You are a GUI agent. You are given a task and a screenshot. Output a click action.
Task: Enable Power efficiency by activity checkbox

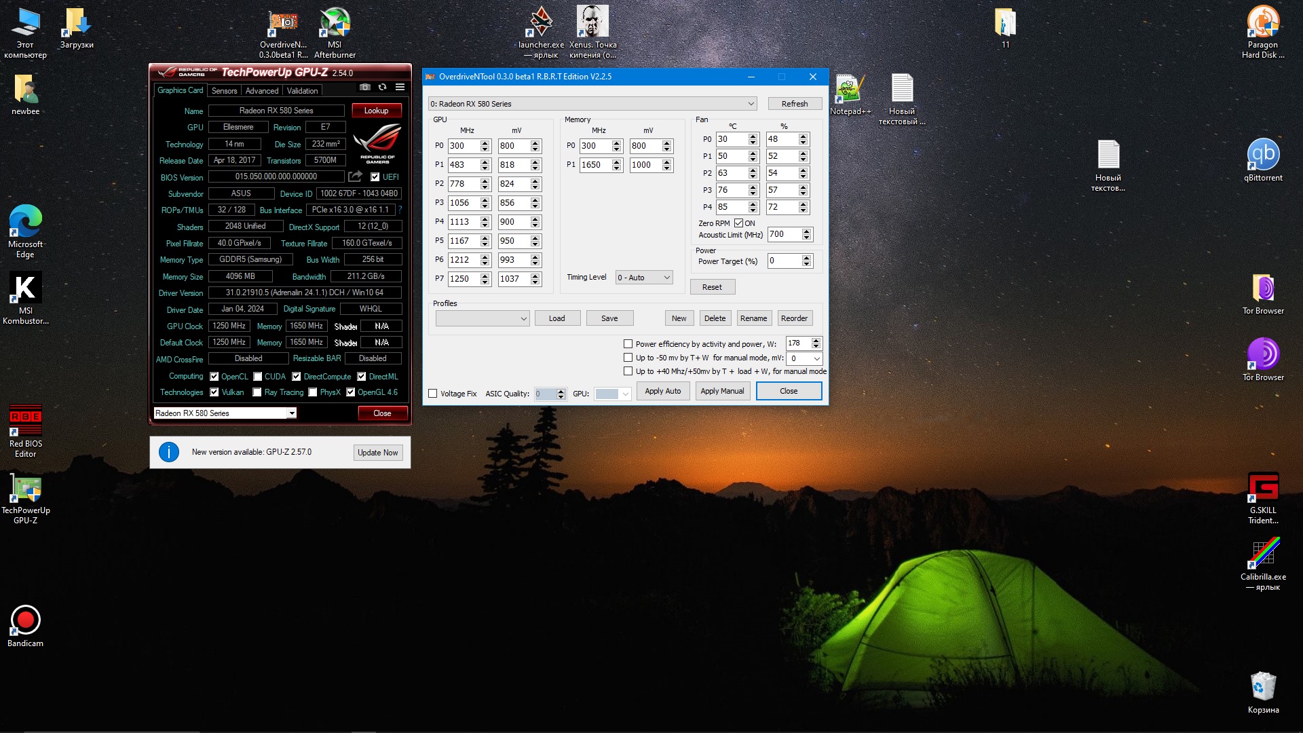click(628, 344)
